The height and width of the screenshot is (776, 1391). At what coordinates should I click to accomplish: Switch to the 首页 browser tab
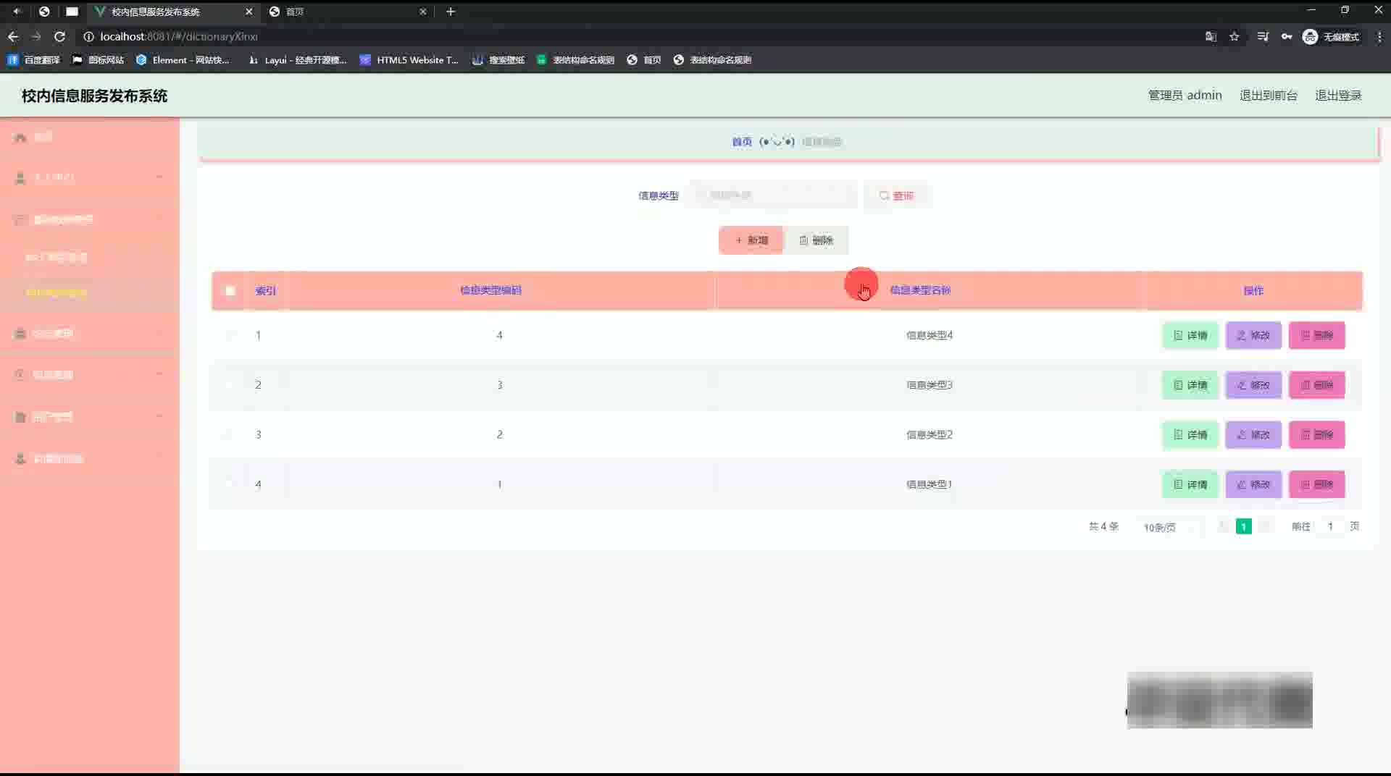pyautogui.click(x=348, y=12)
